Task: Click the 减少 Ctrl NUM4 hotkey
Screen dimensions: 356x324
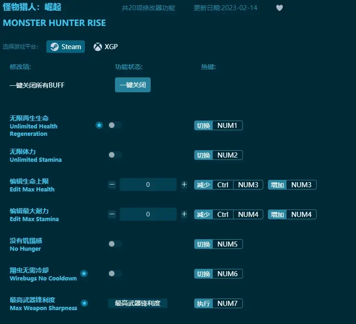Action: pos(229,214)
